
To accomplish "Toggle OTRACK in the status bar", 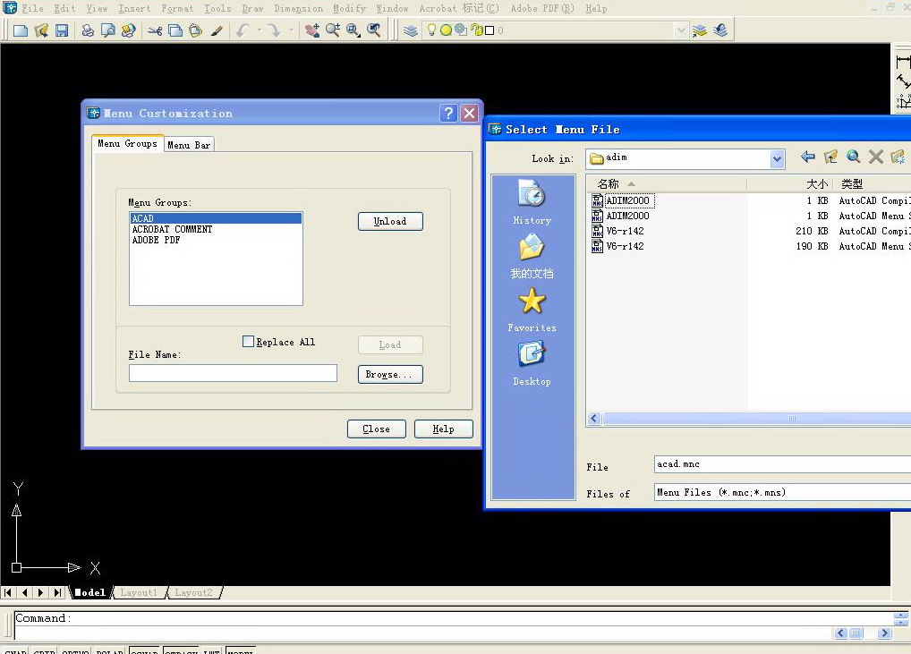I will pyautogui.click(x=181, y=650).
